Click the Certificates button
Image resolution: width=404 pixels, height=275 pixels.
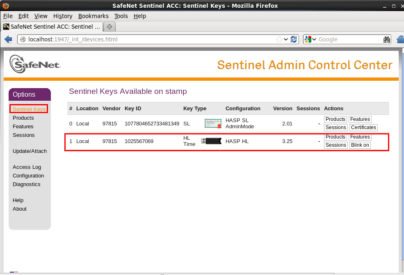363,127
